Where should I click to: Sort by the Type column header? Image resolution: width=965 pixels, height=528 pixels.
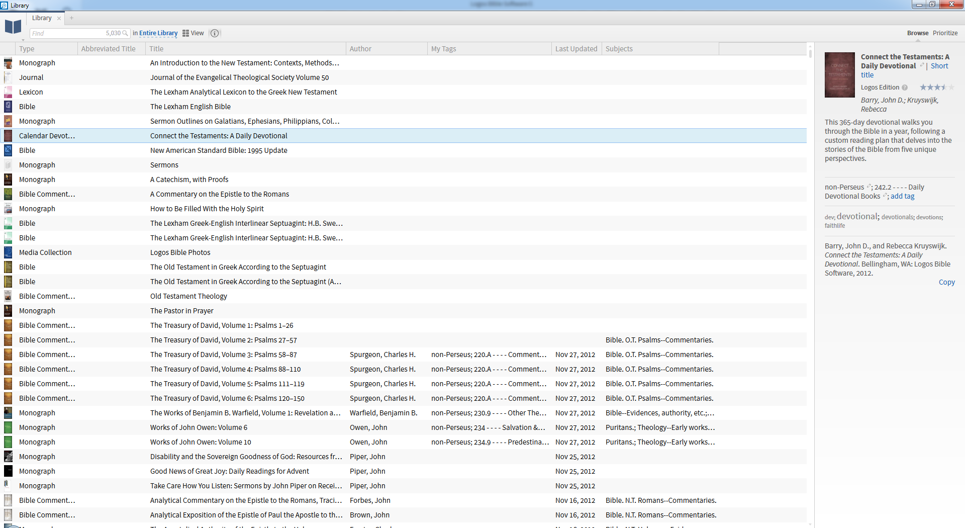coord(46,49)
